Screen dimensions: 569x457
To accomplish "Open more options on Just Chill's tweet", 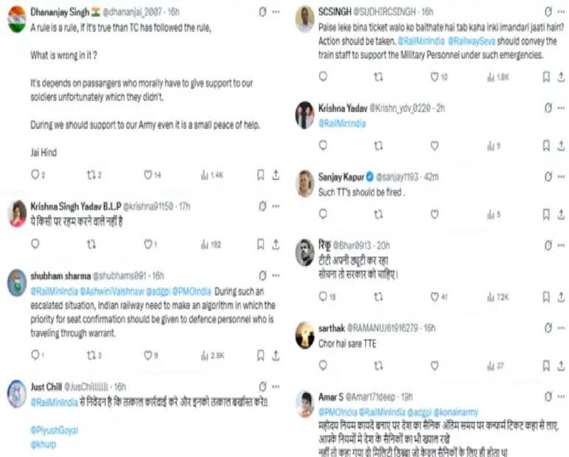I will (x=276, y=386).
